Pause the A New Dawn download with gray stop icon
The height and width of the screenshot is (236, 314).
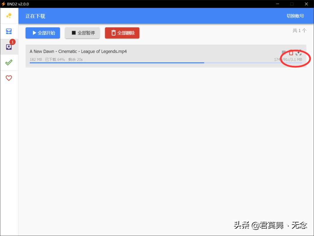pos(284,52)
